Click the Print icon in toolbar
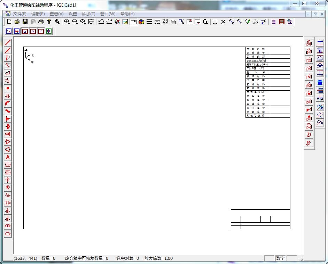 pos(41,22)
